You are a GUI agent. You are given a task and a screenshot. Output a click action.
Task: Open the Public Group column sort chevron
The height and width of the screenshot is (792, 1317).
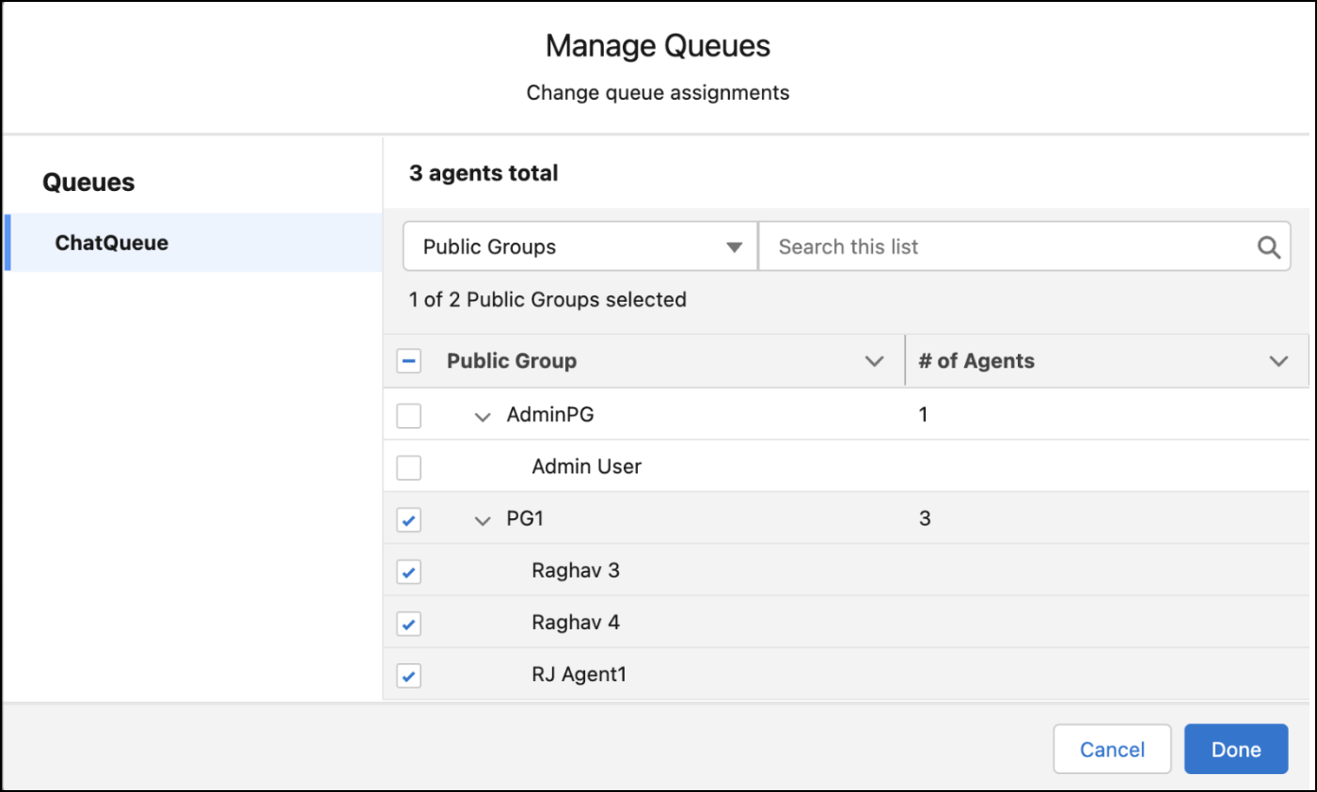pyautogui.click(x=874, y=361)
